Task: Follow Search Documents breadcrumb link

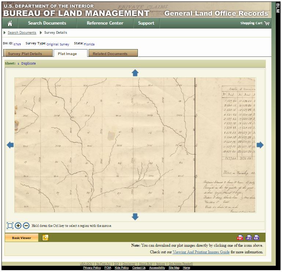Action: coord(22,33)
